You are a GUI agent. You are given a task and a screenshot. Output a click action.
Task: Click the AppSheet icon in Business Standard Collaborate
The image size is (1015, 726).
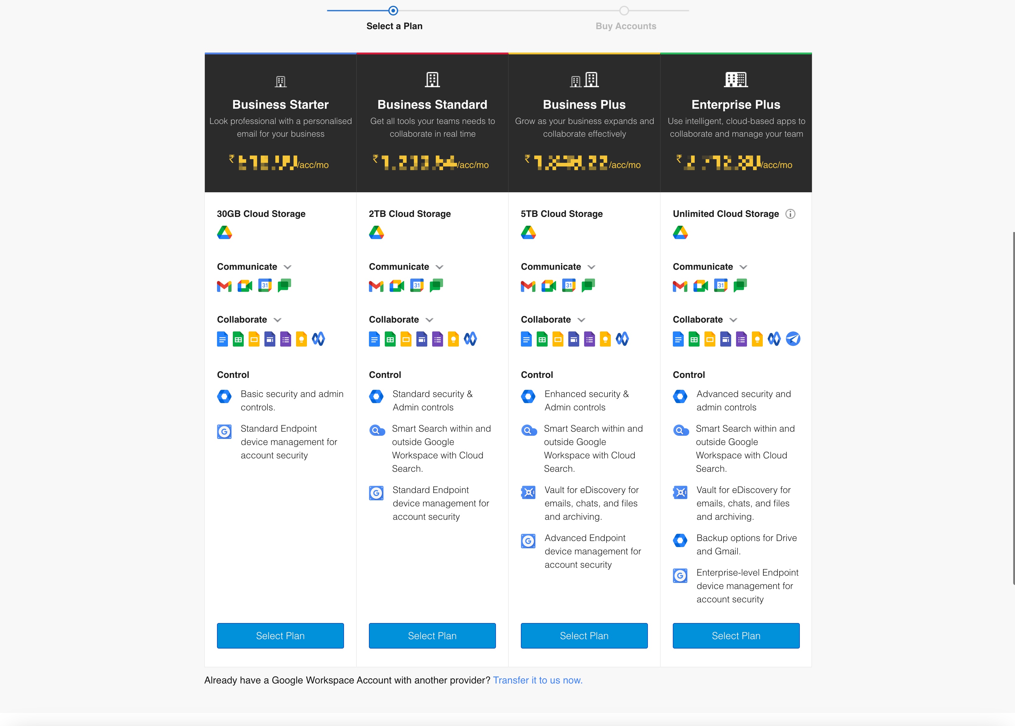(470, 339)
